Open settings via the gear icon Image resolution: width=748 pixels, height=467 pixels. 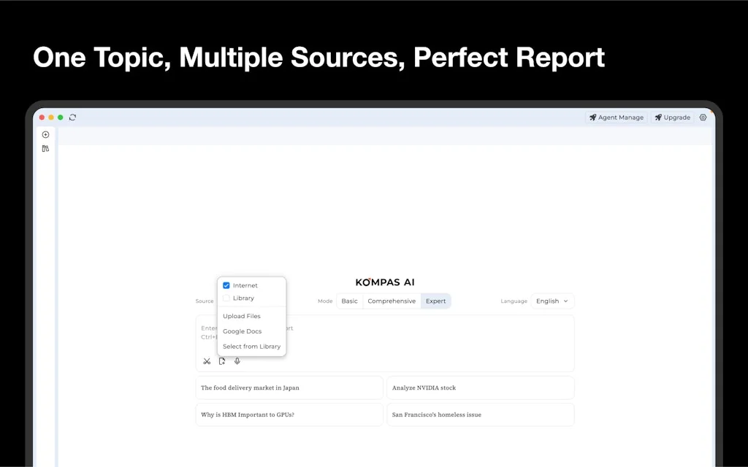coord(703,117)
